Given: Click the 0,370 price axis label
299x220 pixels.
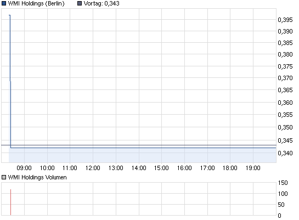Looking at the screenshot, I should [285, 78].
